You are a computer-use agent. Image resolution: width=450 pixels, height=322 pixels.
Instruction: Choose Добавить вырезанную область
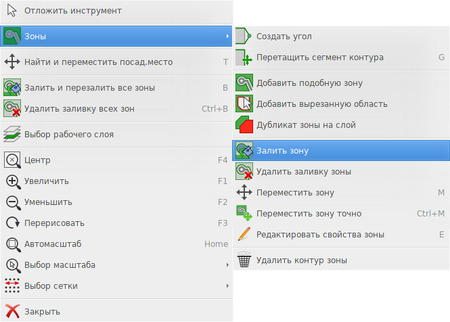341,103
